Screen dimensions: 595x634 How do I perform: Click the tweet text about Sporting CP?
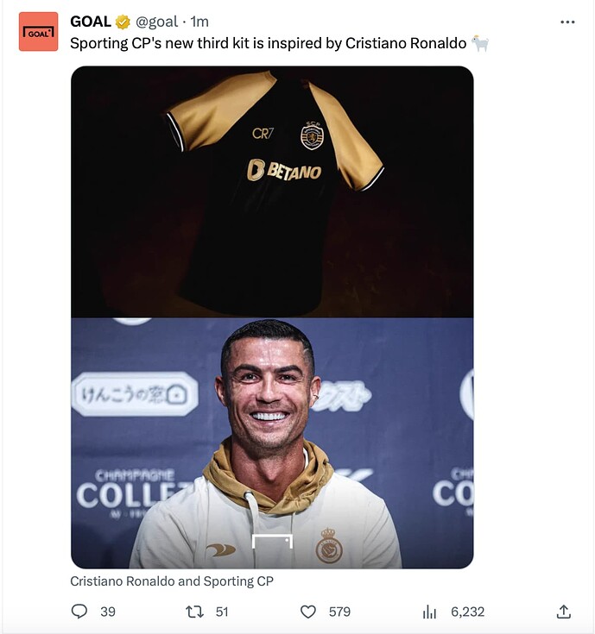268,43
